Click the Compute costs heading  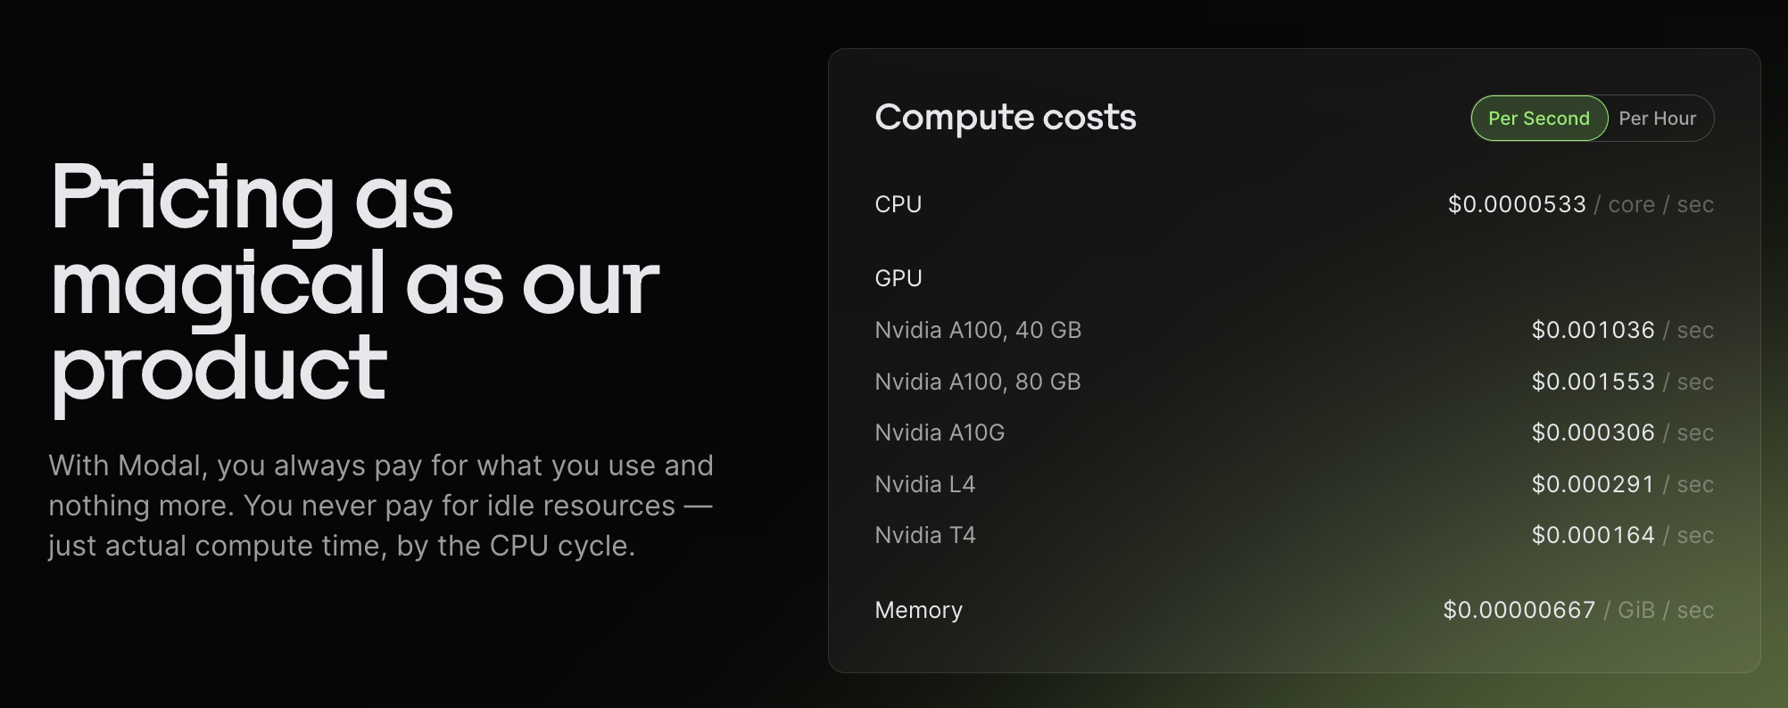(x=1005, y=118)
